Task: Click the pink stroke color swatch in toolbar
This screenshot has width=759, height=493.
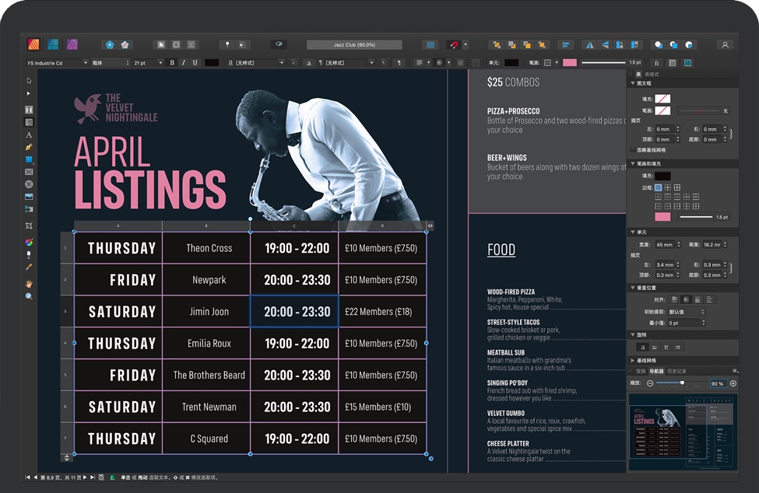Action: click(569, 63)
